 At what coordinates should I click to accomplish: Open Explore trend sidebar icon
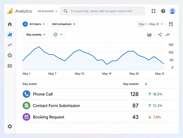[10, 45]
